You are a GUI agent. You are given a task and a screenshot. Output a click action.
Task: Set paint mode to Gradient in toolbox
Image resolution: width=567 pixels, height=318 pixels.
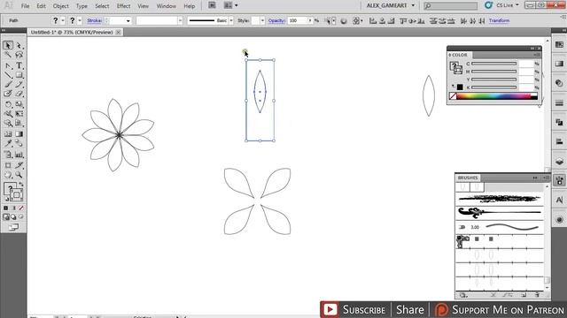click(14, 208)
